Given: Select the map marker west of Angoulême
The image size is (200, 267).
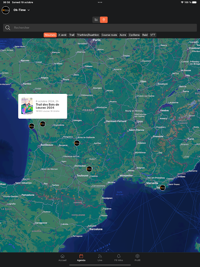Looking at the screenshot, I should tap(43, 124).
